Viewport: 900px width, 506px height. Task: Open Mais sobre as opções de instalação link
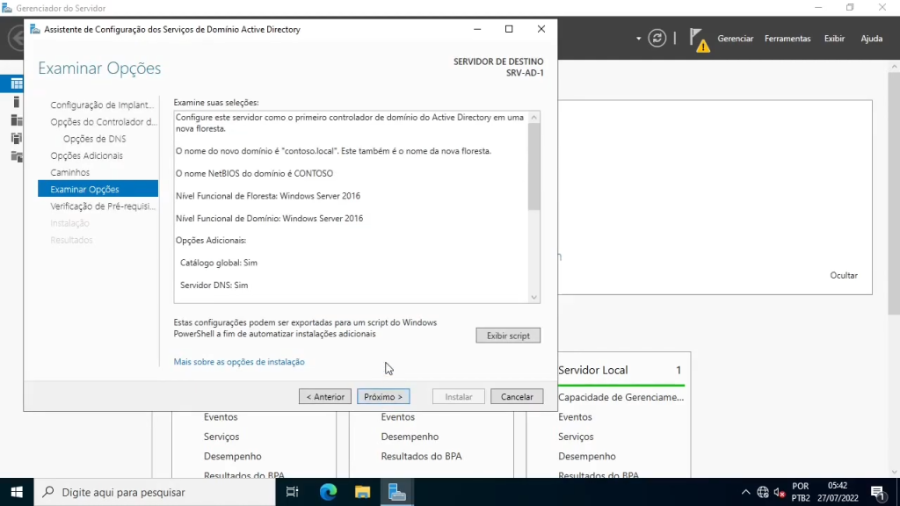239,362
